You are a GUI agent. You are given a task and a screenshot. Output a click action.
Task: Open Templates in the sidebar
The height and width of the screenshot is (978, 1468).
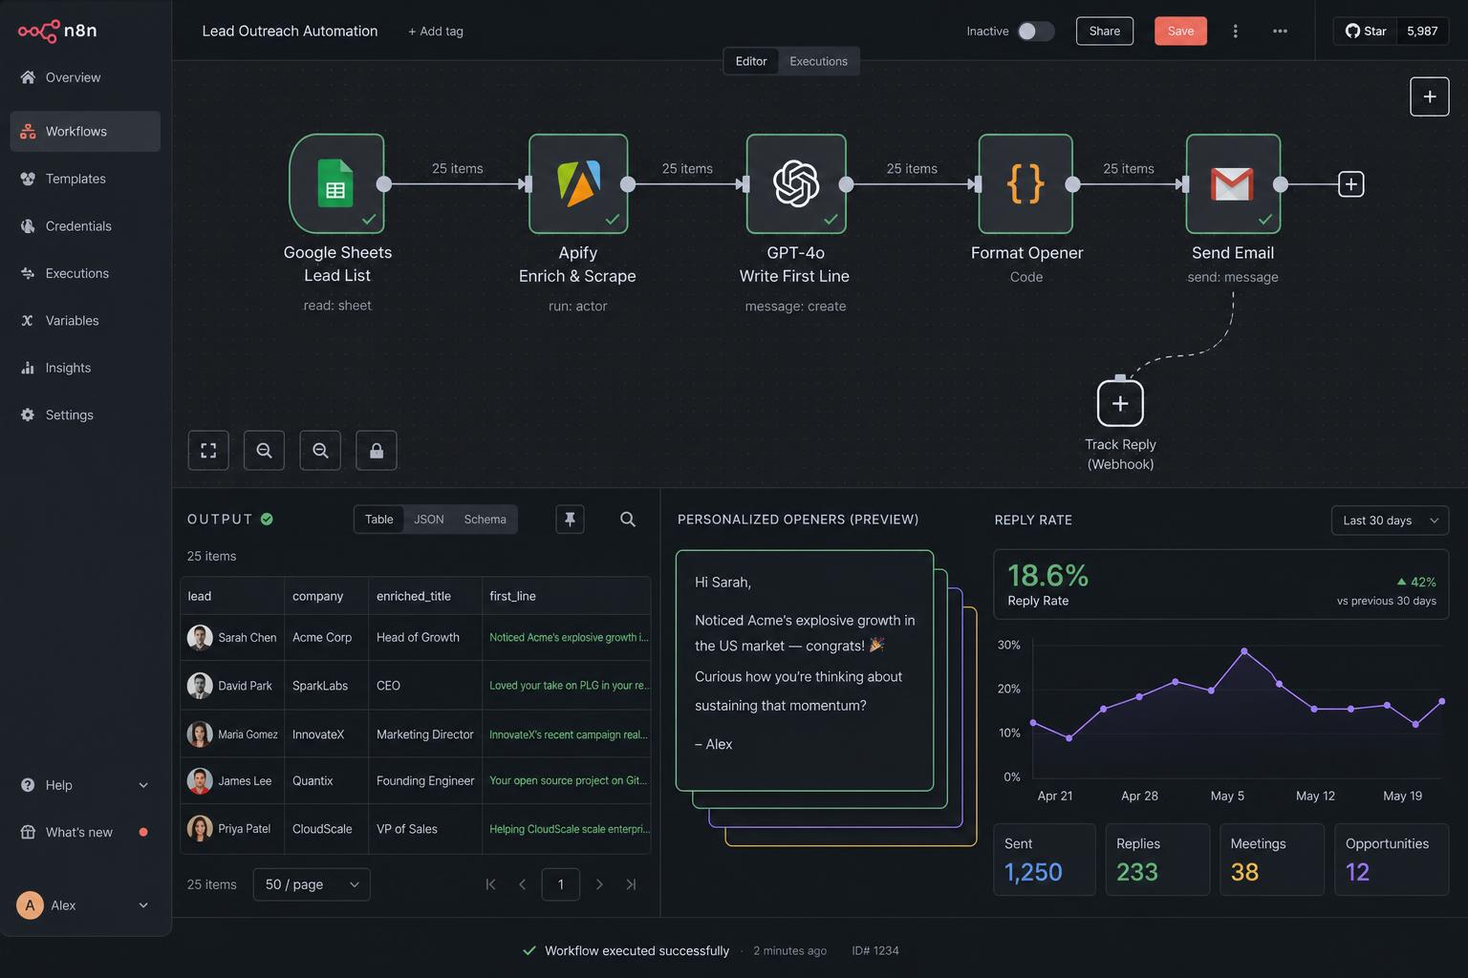[85, 179]
